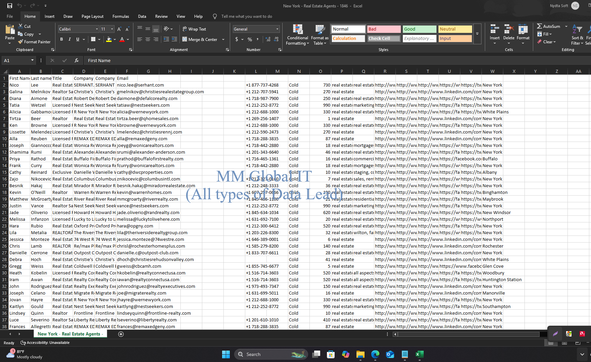Screen dimensions: 591x362
Task: Toggle Bold formatting
Action: pyautogui.click(x=61, y=39)
